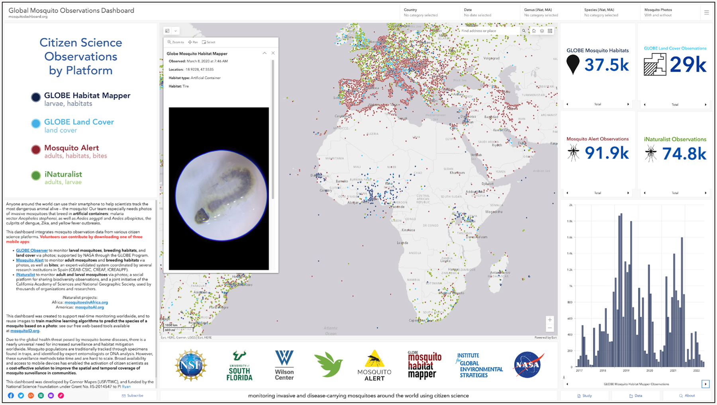Click the purple email share icon
Image resolution: width=717 pixels, height=405 pixels.
[51, 395]
